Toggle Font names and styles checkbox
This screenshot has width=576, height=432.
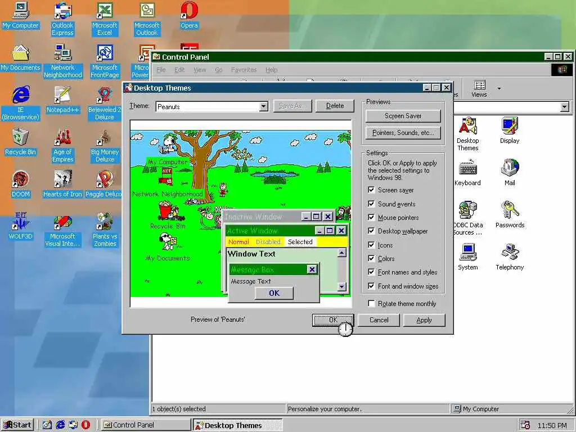click(371, 272)
